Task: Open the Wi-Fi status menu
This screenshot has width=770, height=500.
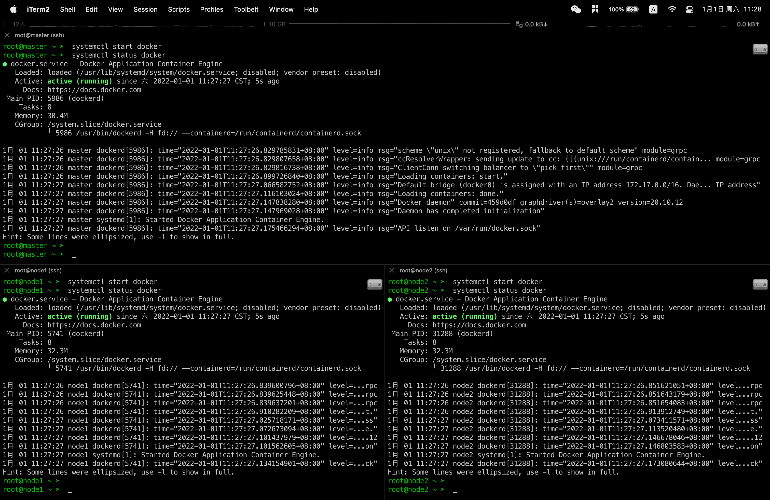Action: coord(672,9)
